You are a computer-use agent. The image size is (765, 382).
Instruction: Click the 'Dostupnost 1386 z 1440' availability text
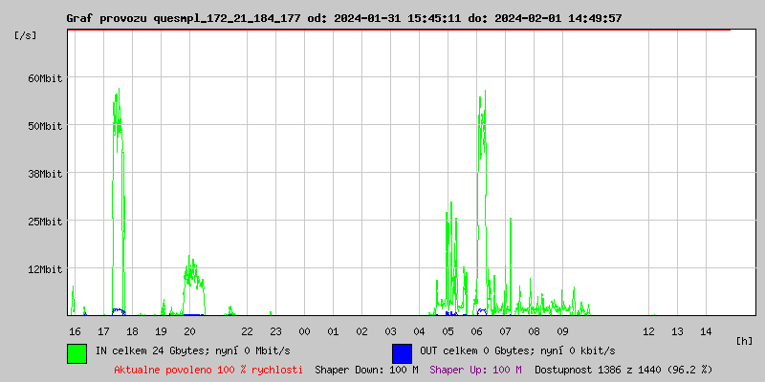tap(623, 369)
